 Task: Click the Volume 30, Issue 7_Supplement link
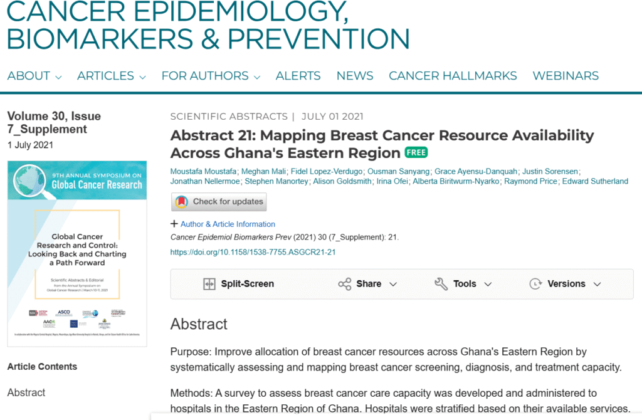coord(54,122)
